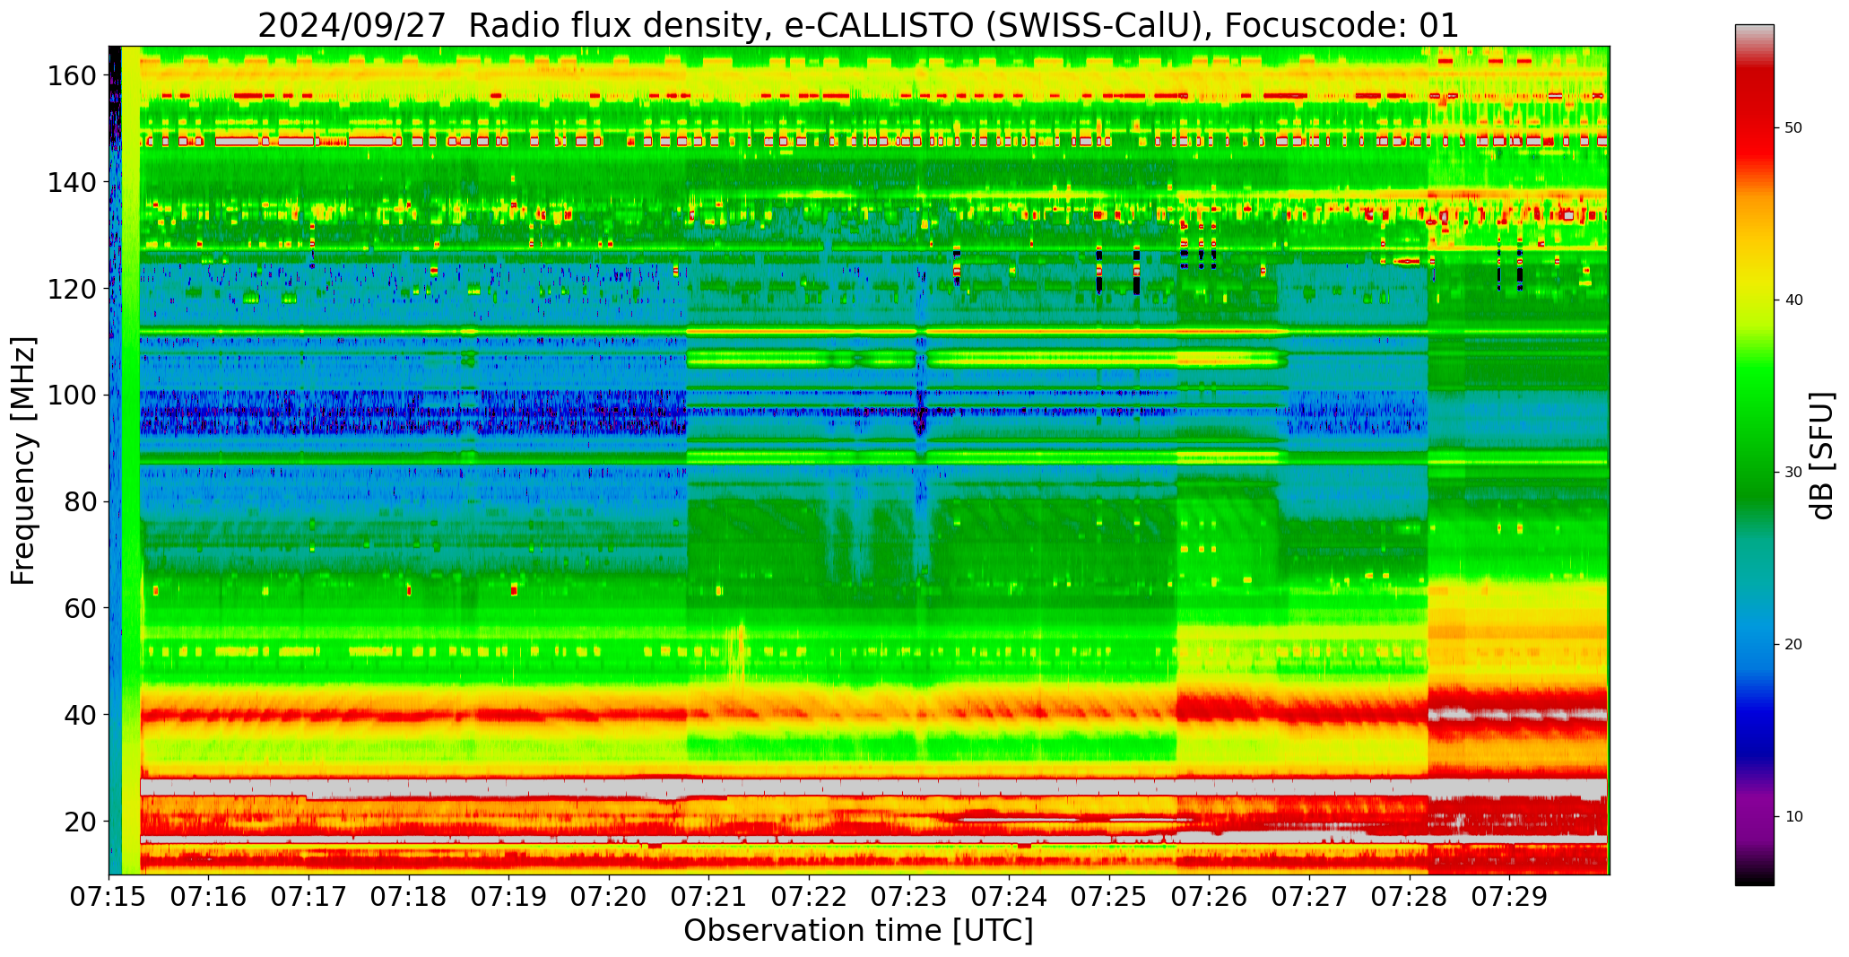Click the 07:28 time tick label
This screenshot has width=1849, height=957.
[1410, 896]
